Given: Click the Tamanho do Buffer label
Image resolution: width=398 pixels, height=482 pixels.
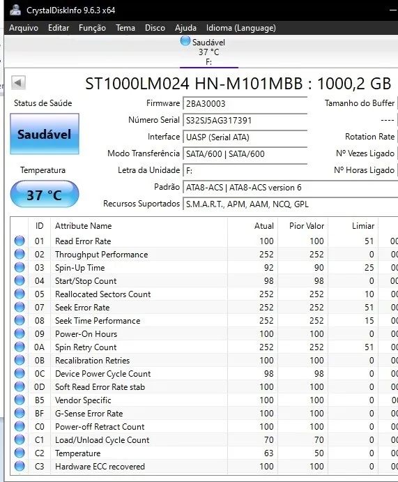Looking at the screenshot, I should (x=360, y=103).
